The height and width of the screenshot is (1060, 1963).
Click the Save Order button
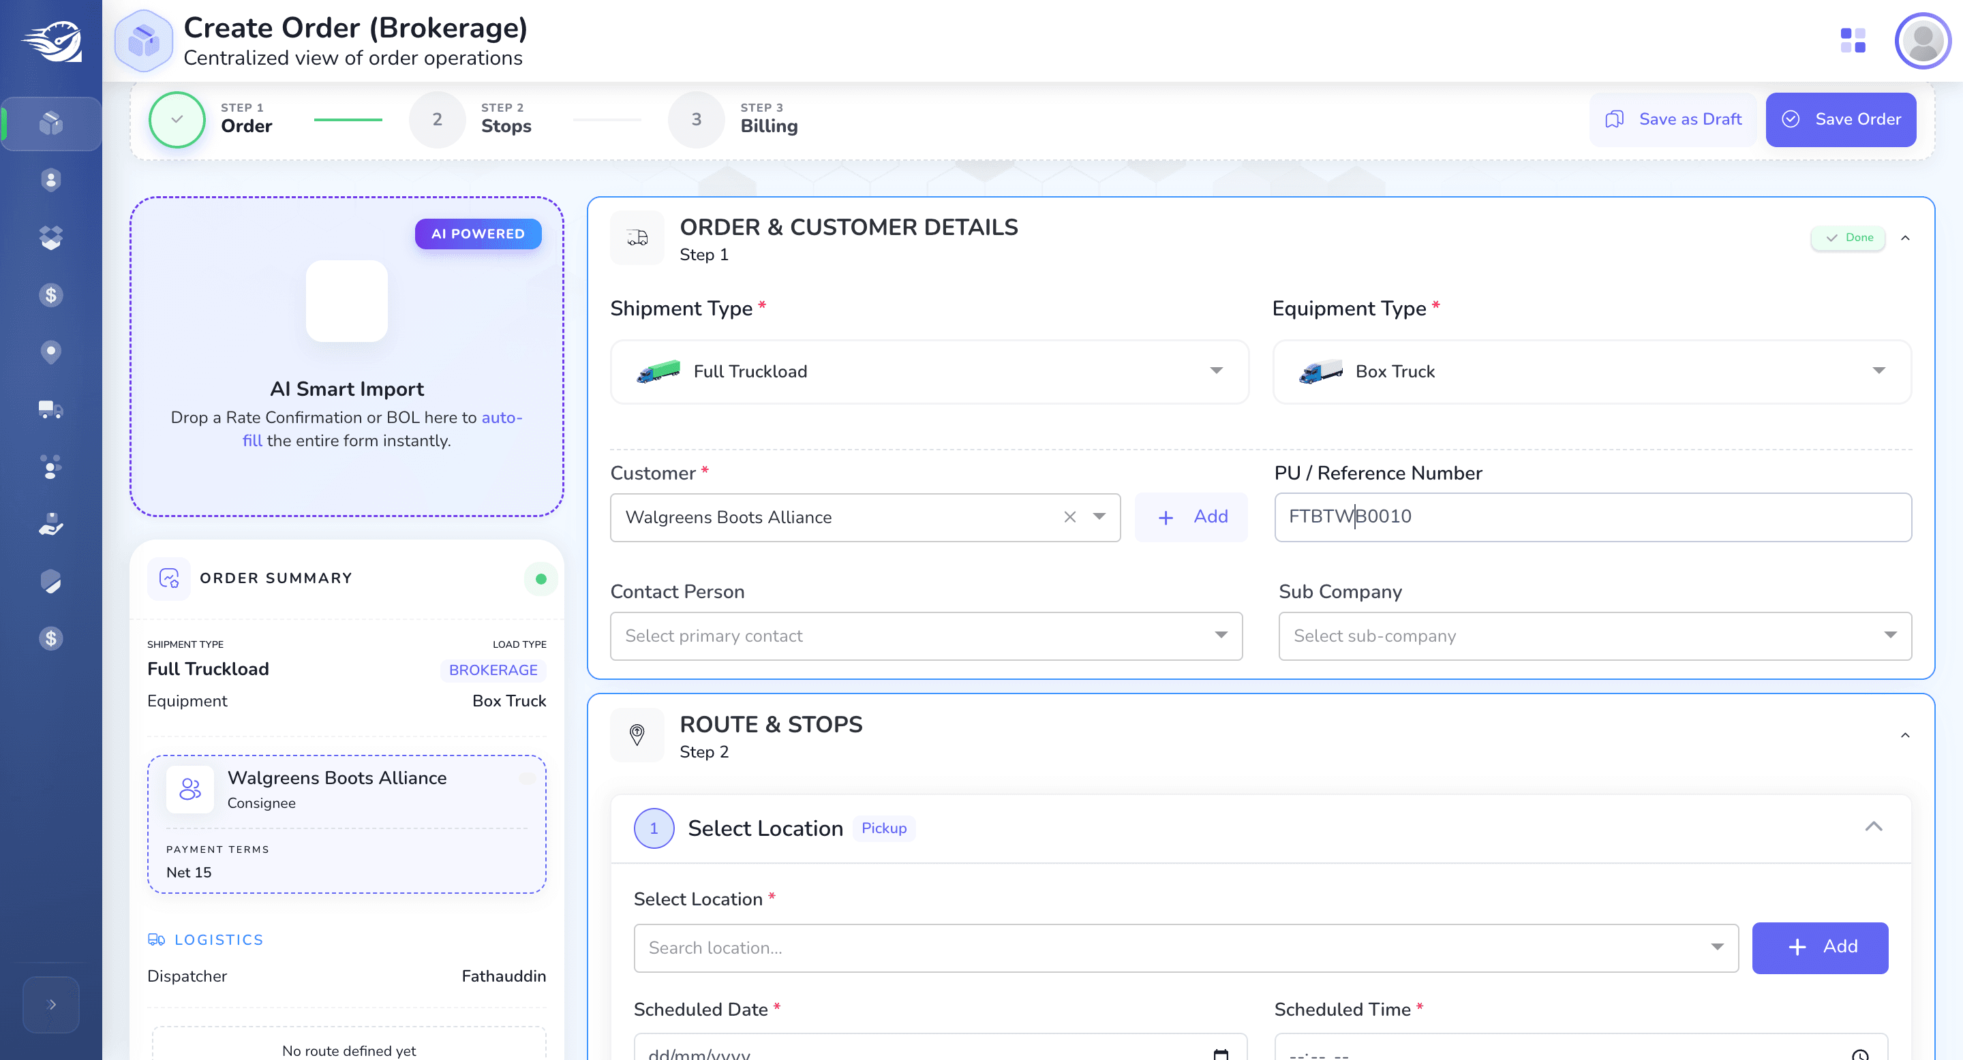click(x=1840, y=119)
